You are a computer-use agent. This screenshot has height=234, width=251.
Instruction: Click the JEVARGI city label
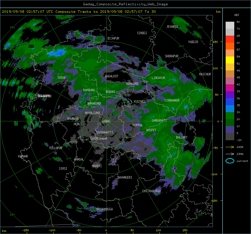(172, 27)
